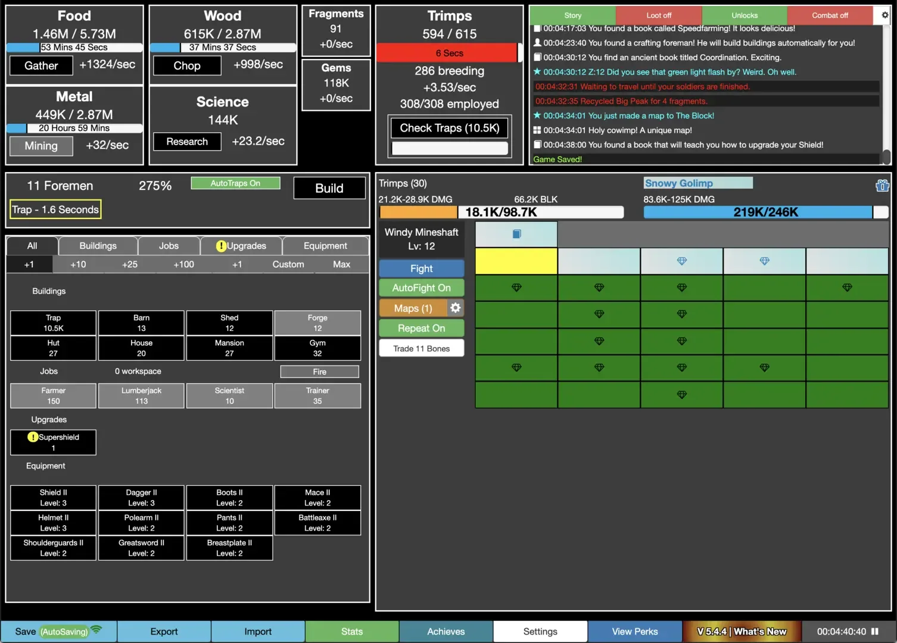The height and width of the screenshot is (643, 897).
Task: Pause the game using the pause icon
Action: tap(875, 631)
